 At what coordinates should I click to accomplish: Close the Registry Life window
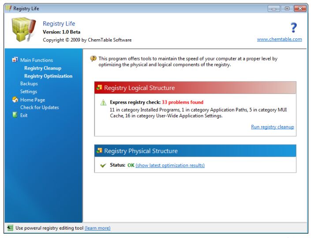pos(300,8)
